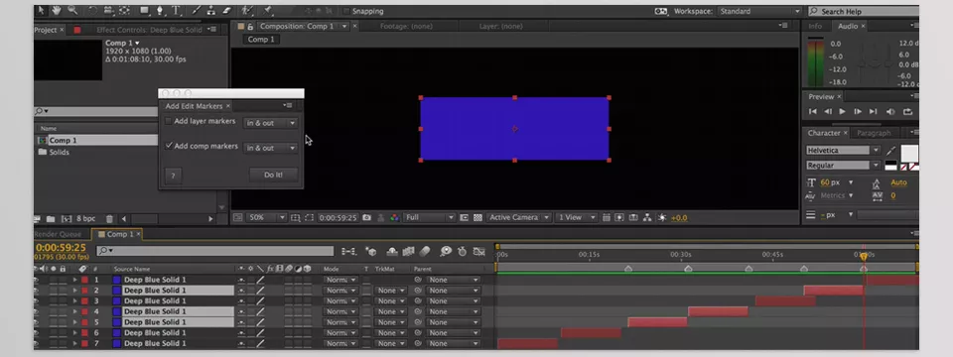Hide layer 7 with its eye icon
Viewport: 953px width, 357px height.
[36, 344]
